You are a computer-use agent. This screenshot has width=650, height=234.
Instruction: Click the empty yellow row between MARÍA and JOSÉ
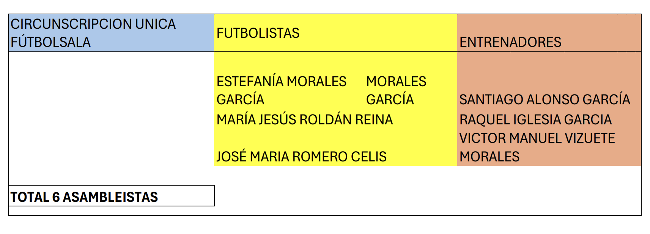(x=335, y=138)
